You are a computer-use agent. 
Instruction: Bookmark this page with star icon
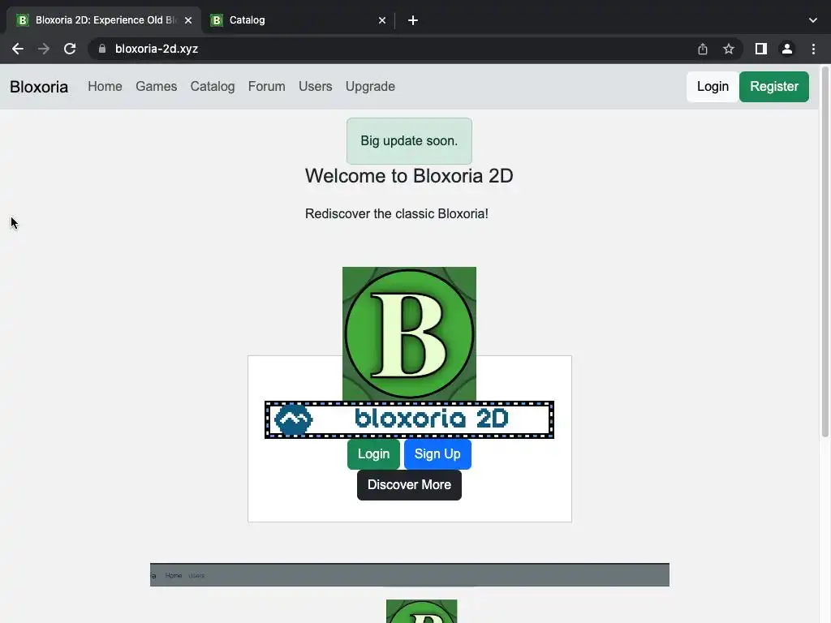click(x=729, y=49)
